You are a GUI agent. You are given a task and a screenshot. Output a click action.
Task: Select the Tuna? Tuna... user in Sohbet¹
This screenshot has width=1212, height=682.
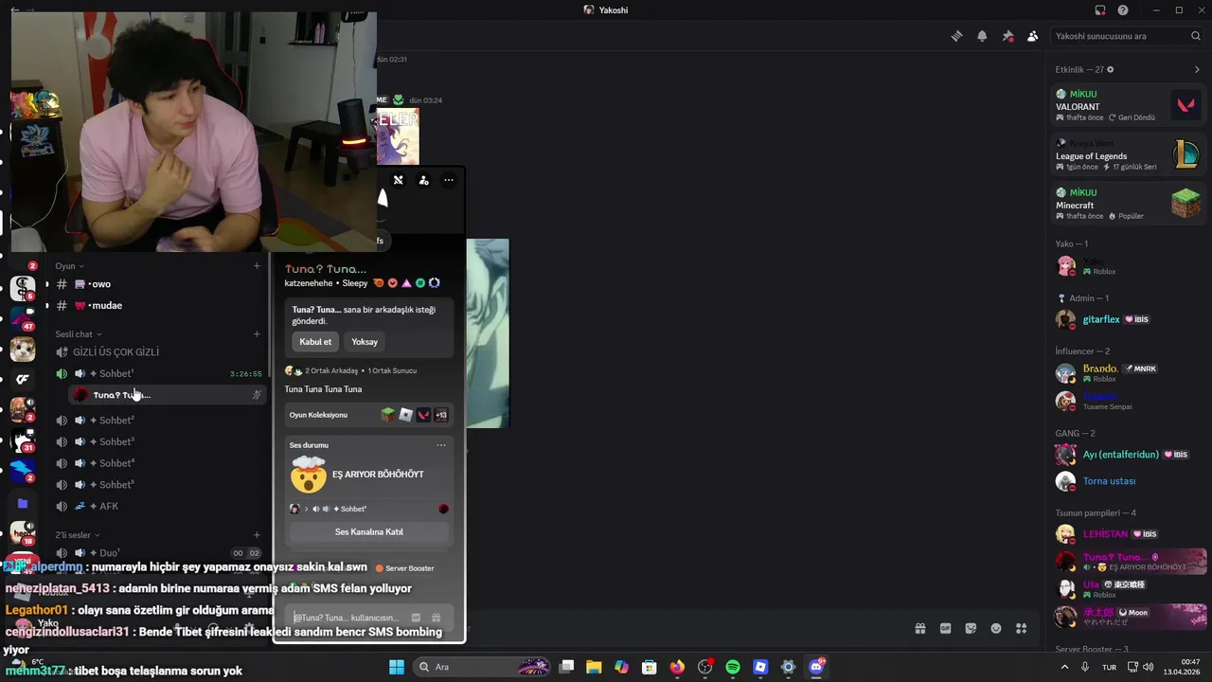(x=166, y=395)
